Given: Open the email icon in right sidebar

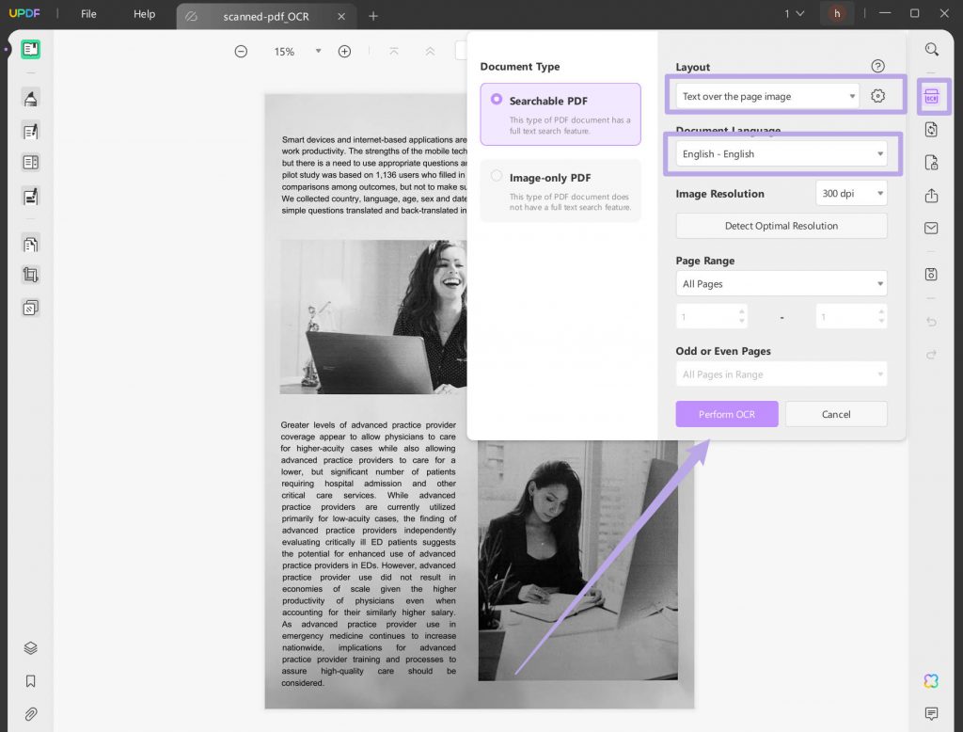Looking at the screenshot, I should tap(932, 229).
